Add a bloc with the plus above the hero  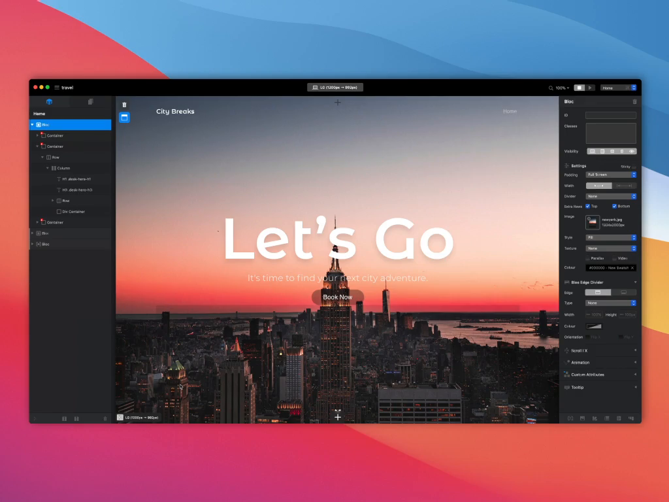tap(338, 103)
